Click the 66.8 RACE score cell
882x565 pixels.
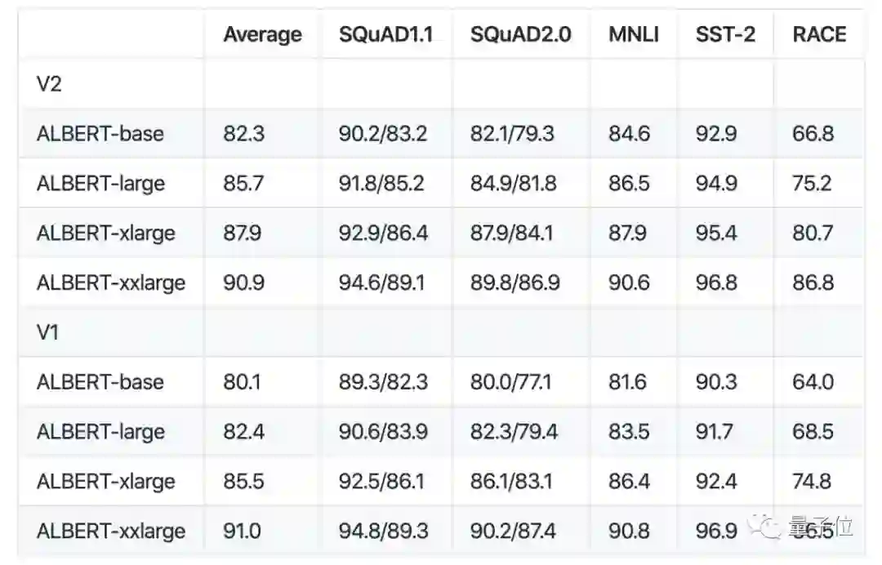813,134
